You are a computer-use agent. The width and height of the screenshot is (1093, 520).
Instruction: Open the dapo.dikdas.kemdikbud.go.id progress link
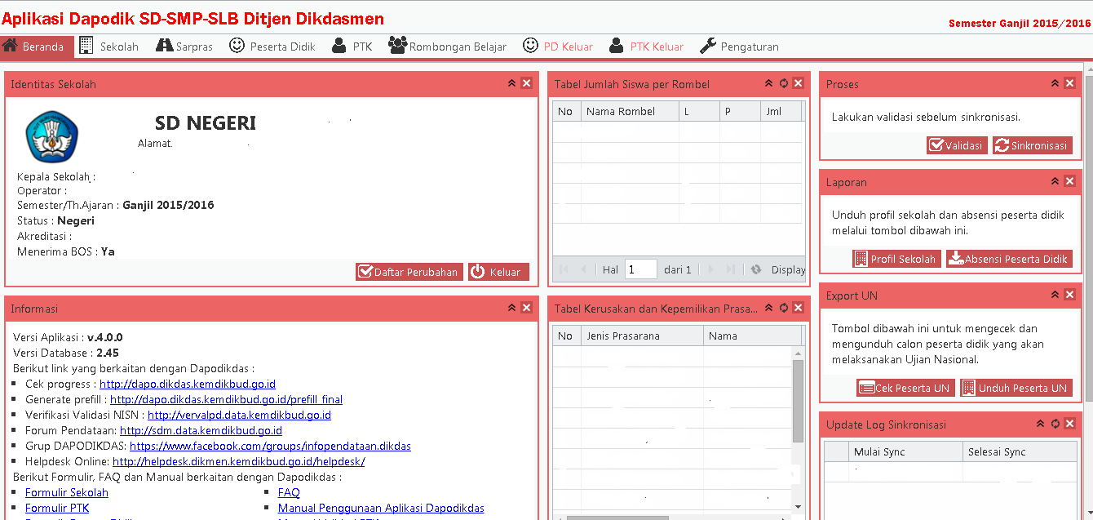click(188, 384)
